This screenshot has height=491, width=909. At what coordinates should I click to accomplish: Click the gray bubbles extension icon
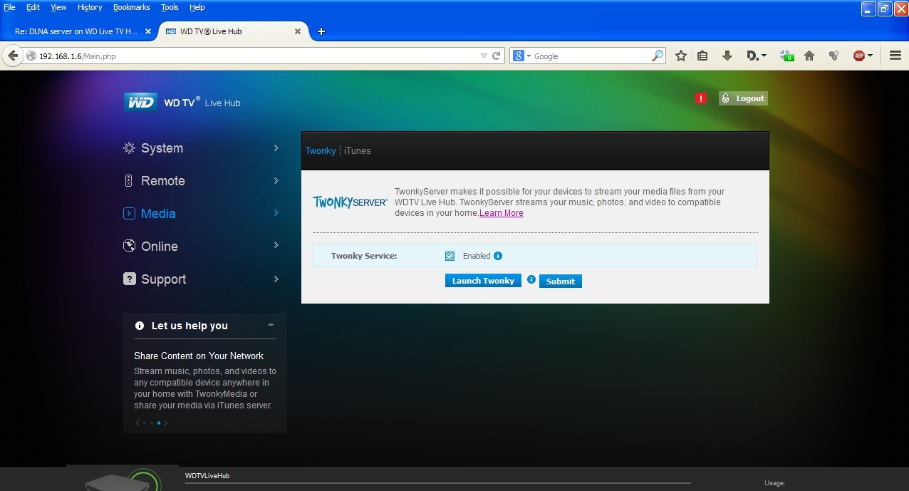click(x=833, y=56)
